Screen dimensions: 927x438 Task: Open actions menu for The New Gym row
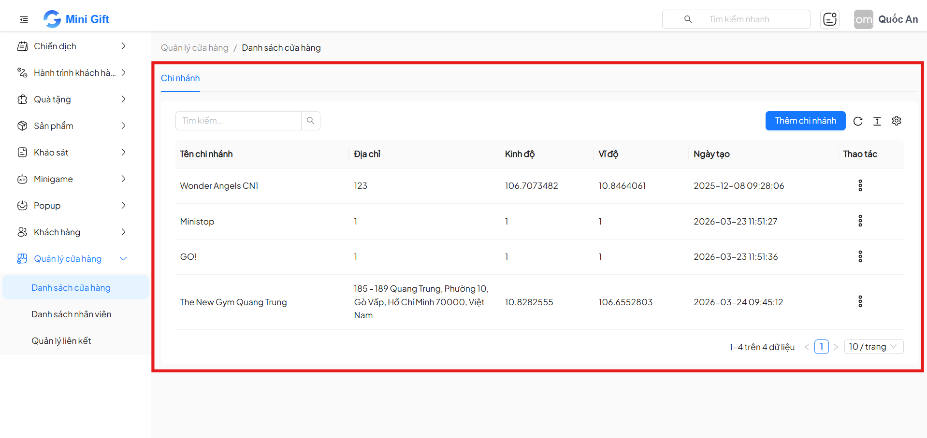[860, 302]
